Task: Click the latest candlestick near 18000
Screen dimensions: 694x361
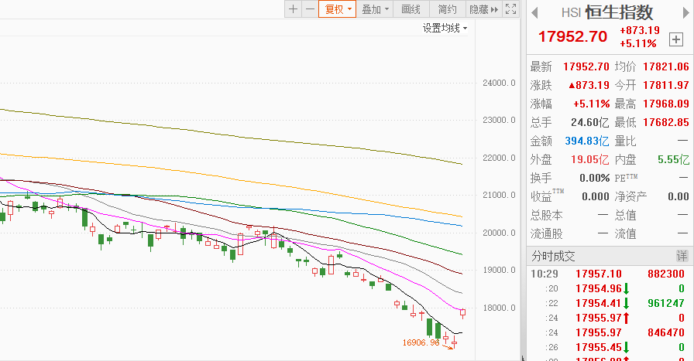Action: pos(463,312)
